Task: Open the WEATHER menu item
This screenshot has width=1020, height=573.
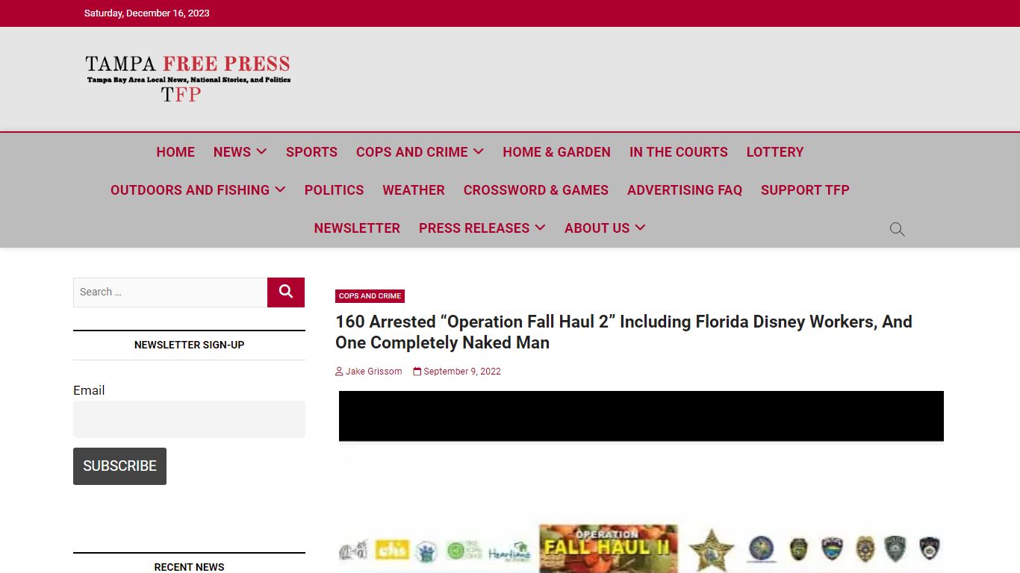Action: [414, 190]
